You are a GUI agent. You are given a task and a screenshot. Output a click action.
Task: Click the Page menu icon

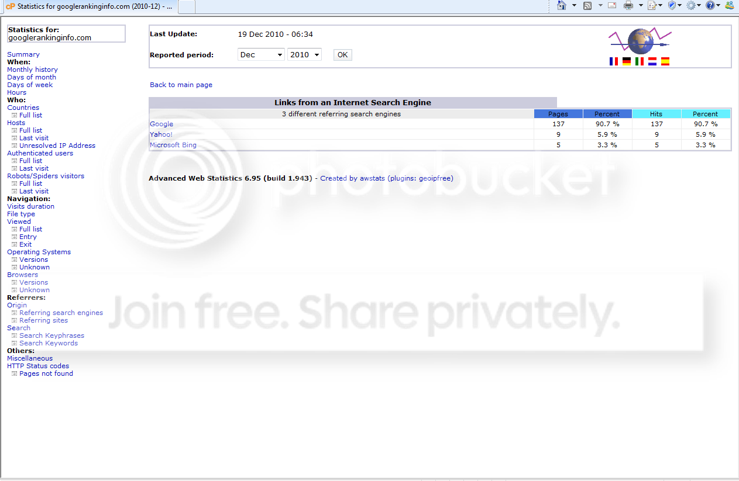click(651, 5)
